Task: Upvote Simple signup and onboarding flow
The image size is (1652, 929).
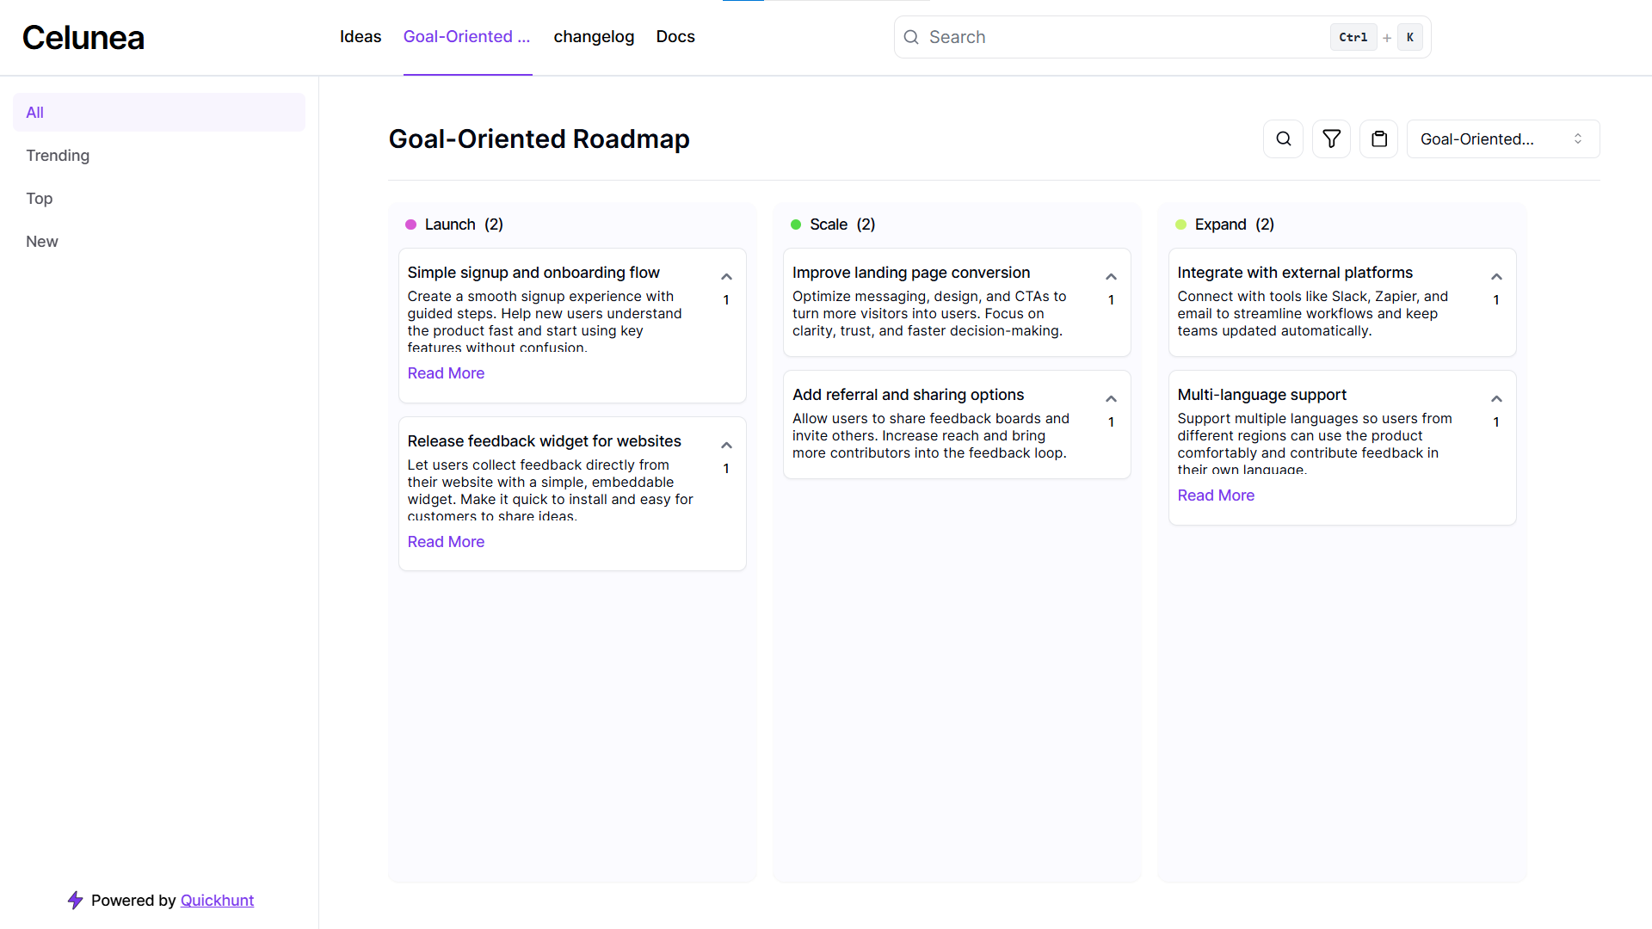Action: point(726,277)
